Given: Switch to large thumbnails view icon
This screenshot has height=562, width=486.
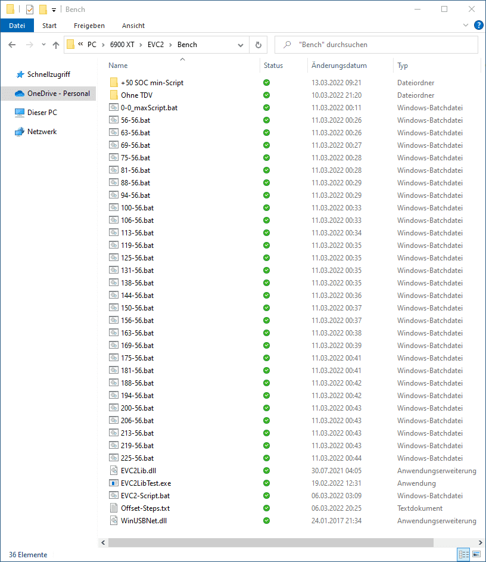Looking at the screenshot, I should [476, 554].
